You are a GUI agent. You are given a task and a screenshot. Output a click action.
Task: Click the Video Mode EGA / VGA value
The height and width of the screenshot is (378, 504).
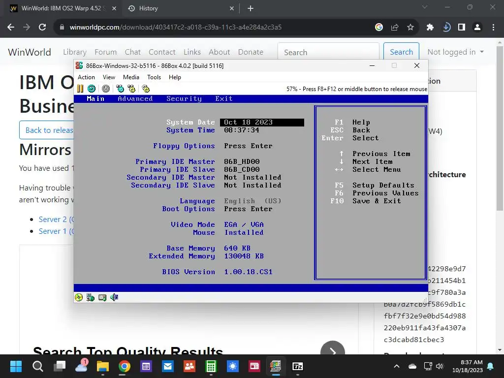(244, 224)
